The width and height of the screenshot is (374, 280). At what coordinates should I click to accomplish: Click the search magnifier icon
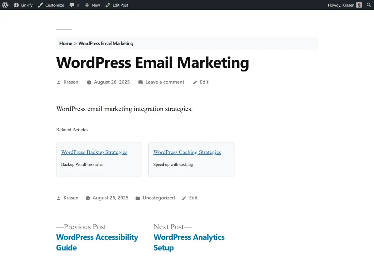(369, 5)
